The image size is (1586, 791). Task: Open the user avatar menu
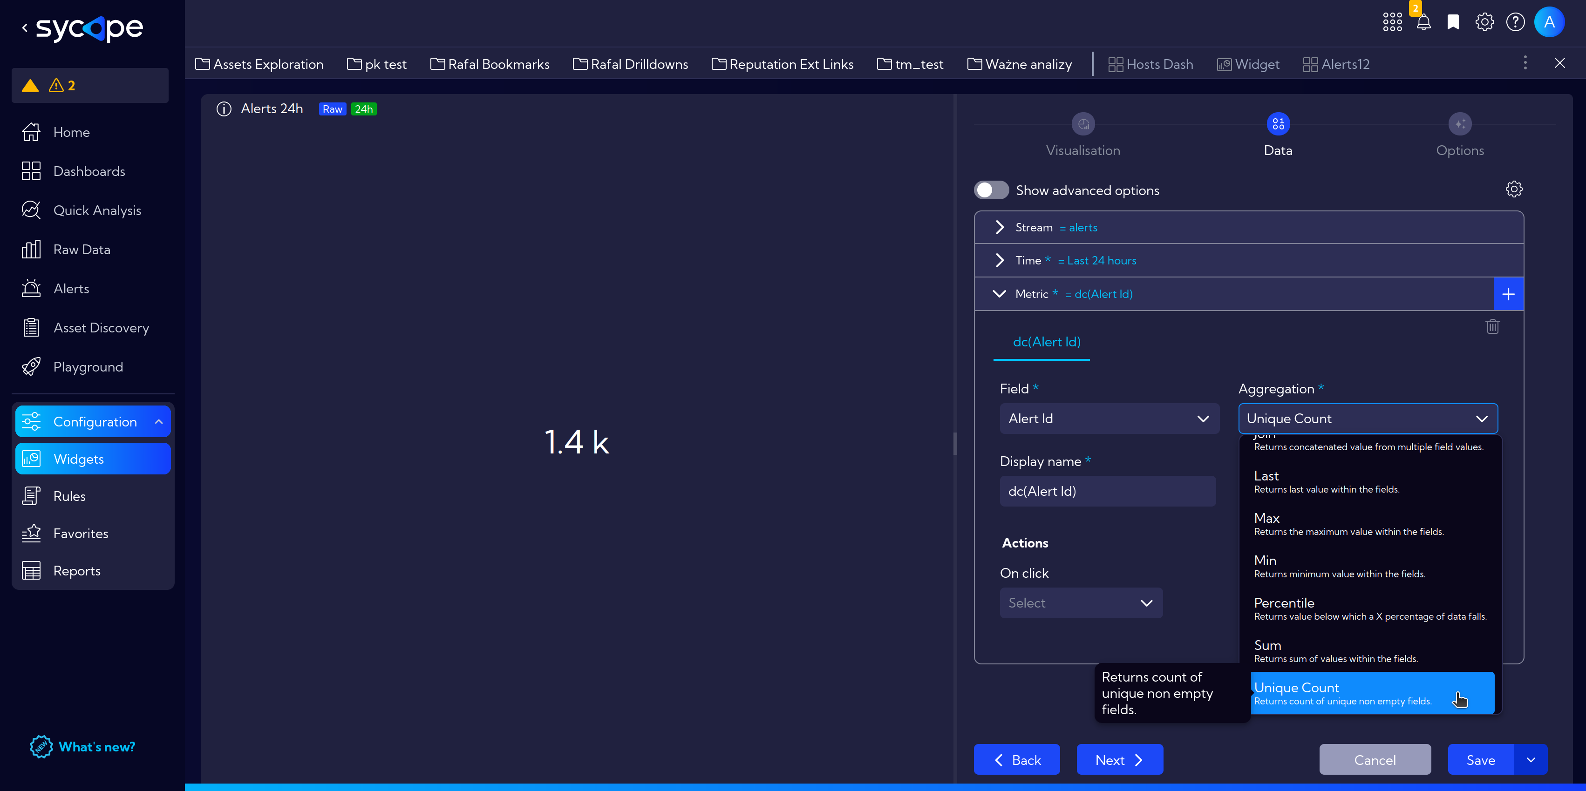[1549, 22]
